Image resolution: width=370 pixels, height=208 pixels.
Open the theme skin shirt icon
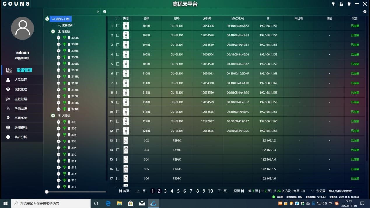pos(349,4)
